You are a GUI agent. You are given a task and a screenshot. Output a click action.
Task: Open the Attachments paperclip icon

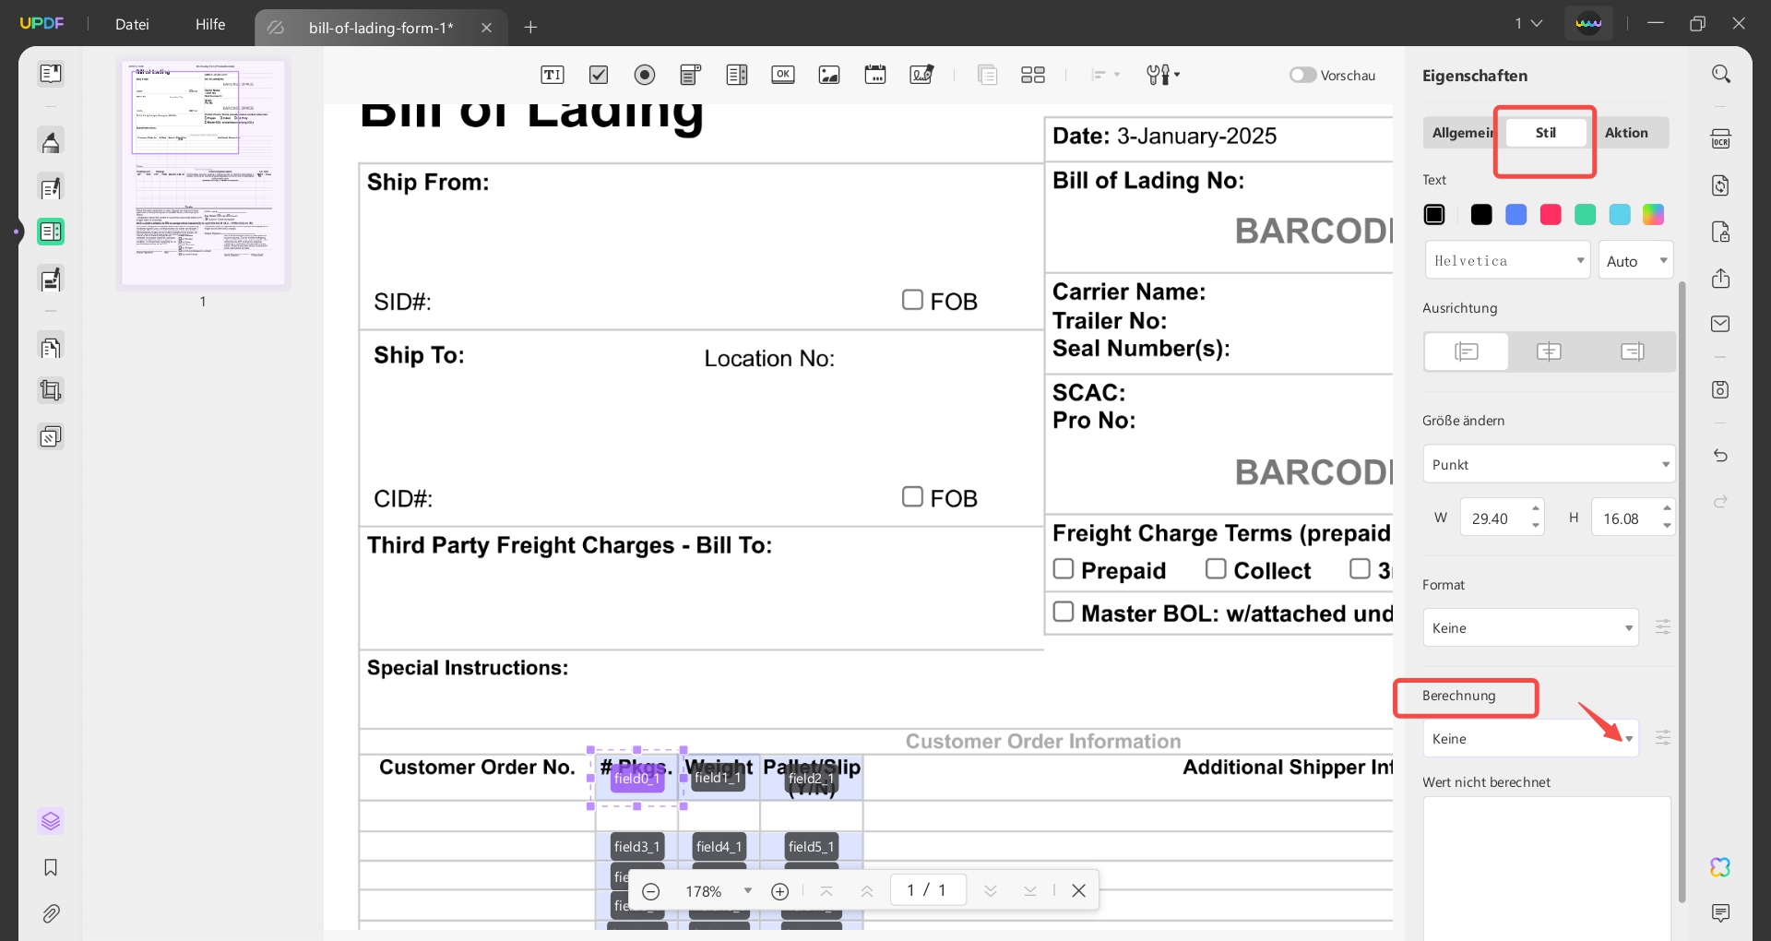pyautogui.click(x=51, y=914)
